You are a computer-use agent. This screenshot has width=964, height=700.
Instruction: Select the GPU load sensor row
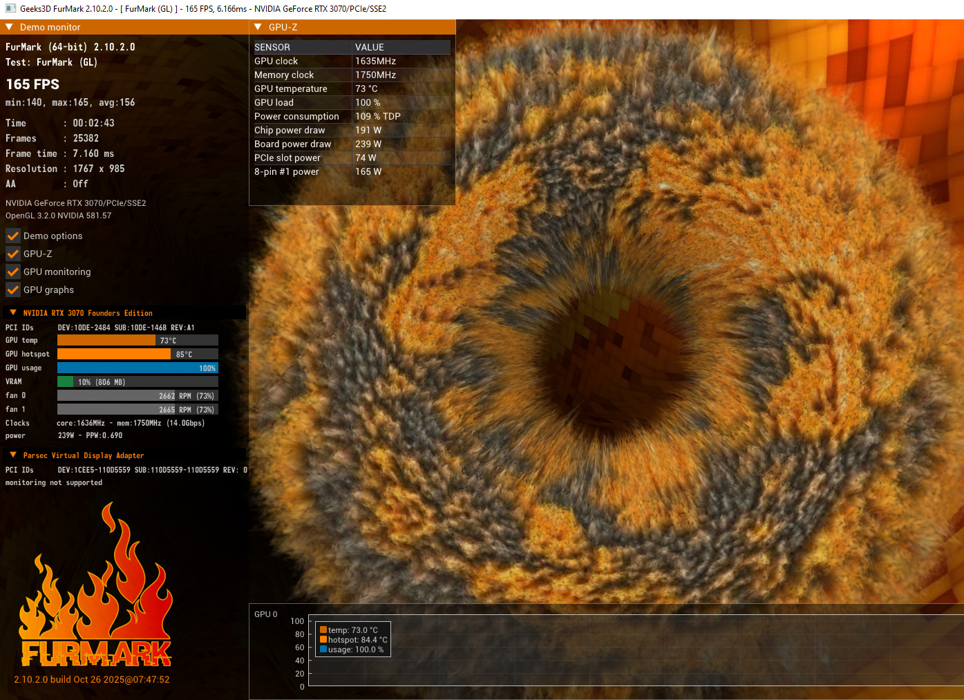(352, 102)
